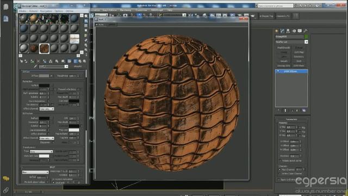The image size is (348, 196).
Task: Toggle Rotate About Center checkbox
Action: click(280, 161)
